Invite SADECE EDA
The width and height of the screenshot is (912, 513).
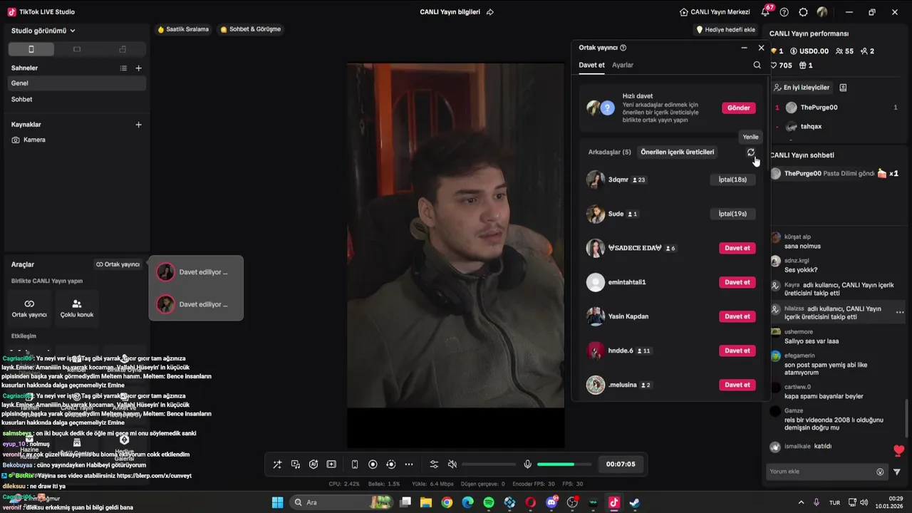pyautogui.click(x=737, y=248)
